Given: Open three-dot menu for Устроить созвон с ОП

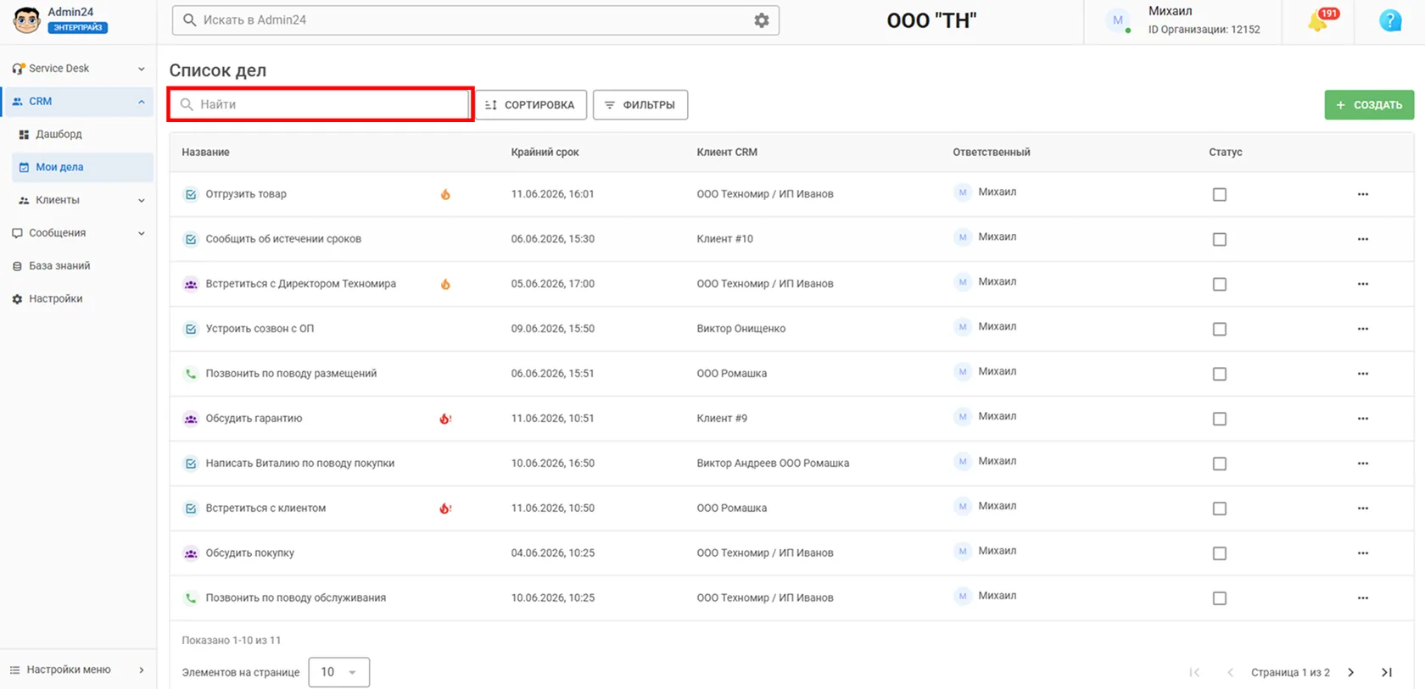Looking at the screenshot, I should [1362, 329].
